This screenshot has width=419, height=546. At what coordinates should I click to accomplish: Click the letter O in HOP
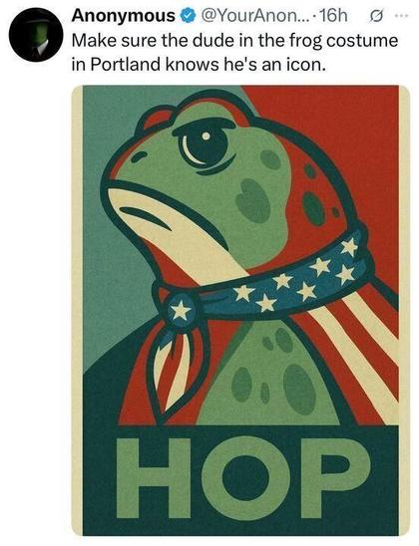click(244, 478)
